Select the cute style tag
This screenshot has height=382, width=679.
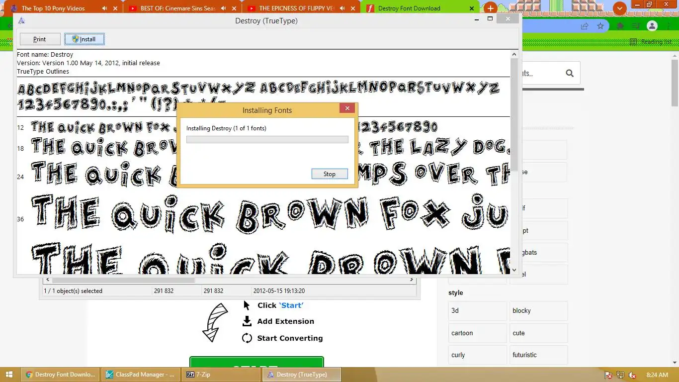pos(539,333)
